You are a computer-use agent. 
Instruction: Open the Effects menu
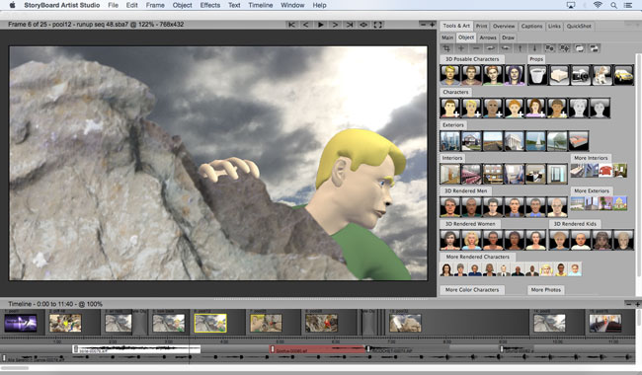click(x=210, y=5)
